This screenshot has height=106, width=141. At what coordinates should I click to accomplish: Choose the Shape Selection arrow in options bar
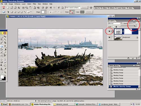pos(8,12)
